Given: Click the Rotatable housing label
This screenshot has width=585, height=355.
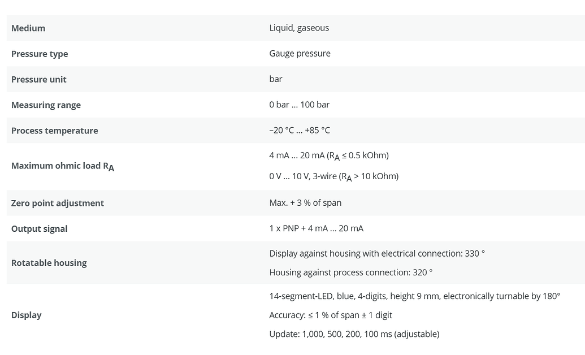Looking at the screenshot, I should click(x=49, y=263).
